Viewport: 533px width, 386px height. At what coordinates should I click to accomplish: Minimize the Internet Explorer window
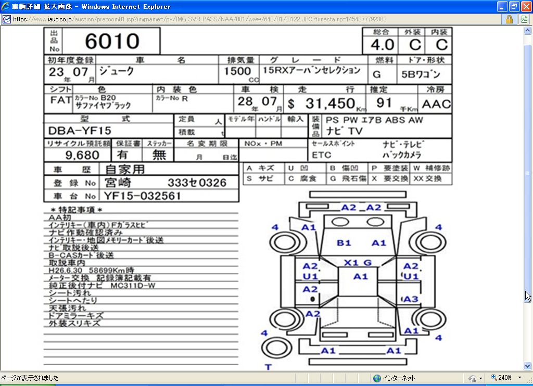[x=502, y=7]
